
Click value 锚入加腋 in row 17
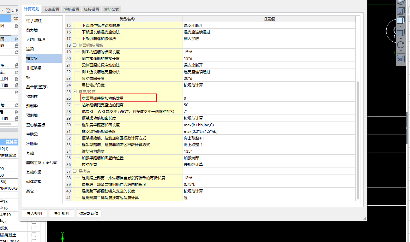coord(269,39)
